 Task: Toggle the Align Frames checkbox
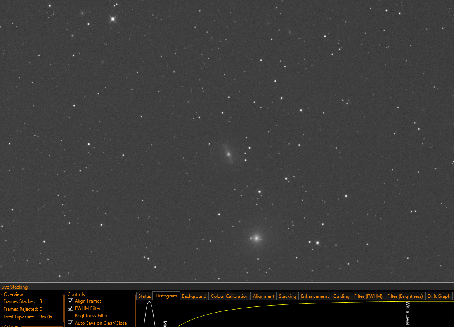coord(70,301)
